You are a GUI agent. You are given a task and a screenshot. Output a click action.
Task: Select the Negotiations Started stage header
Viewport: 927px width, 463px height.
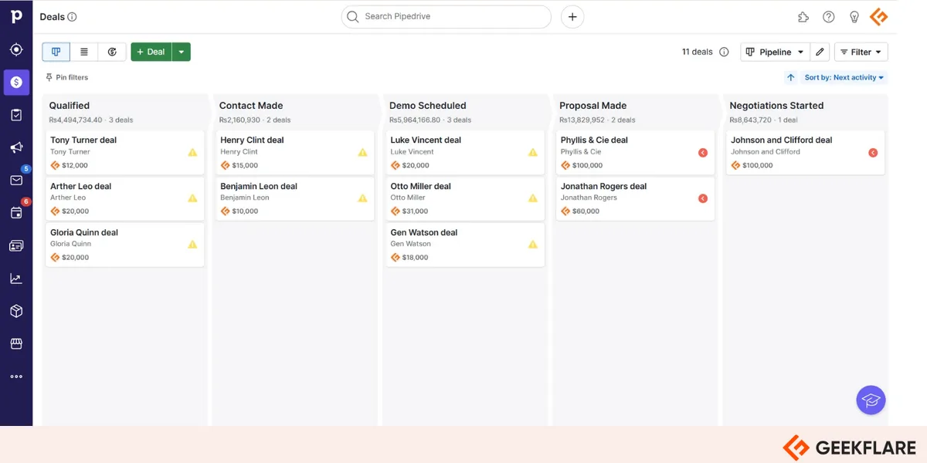tap(776, 106)
